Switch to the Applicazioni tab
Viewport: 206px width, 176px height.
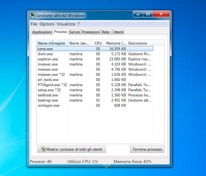pyautogui.click(x=42, y=32)
